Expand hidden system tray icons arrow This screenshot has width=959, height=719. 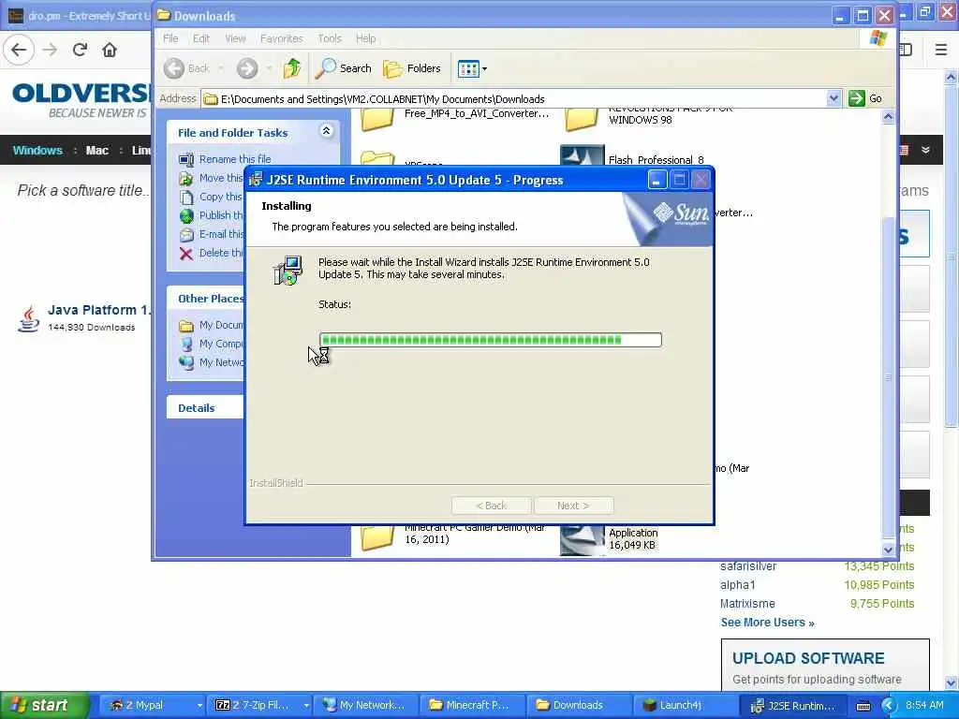[x=888, y=706]
